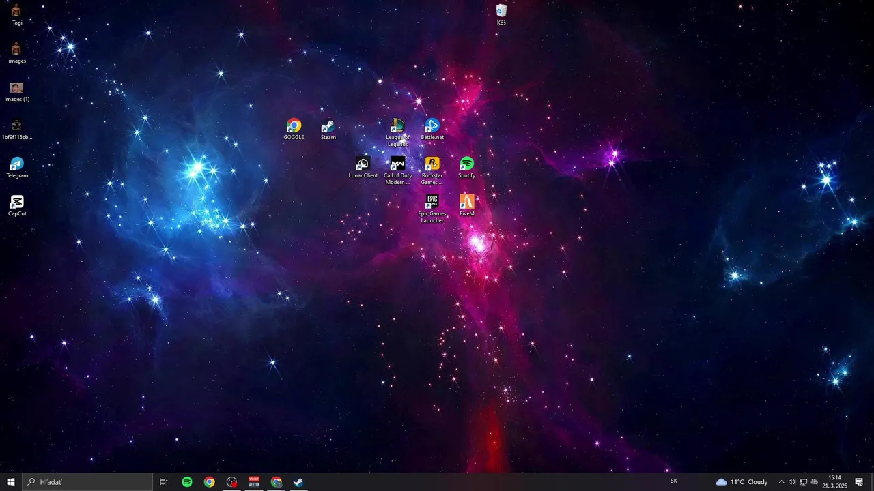Viewport: 874px width, 491px height.
Task: Open Steam from the taskbar
Action: 298,482
